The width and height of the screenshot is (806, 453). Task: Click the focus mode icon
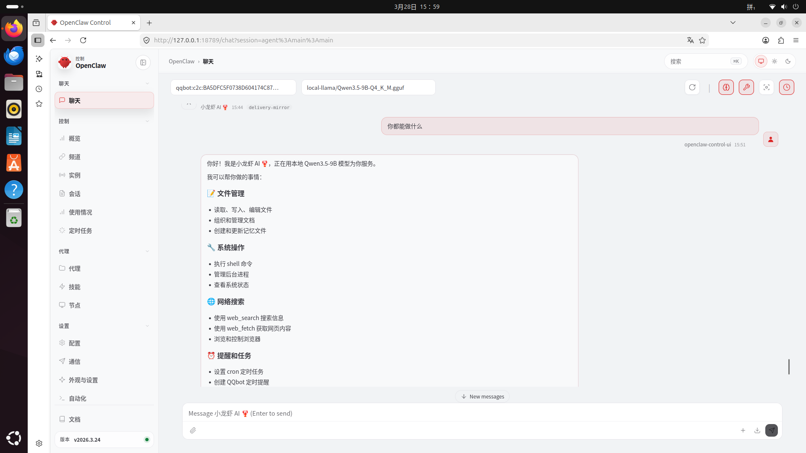tap(766, 87)
